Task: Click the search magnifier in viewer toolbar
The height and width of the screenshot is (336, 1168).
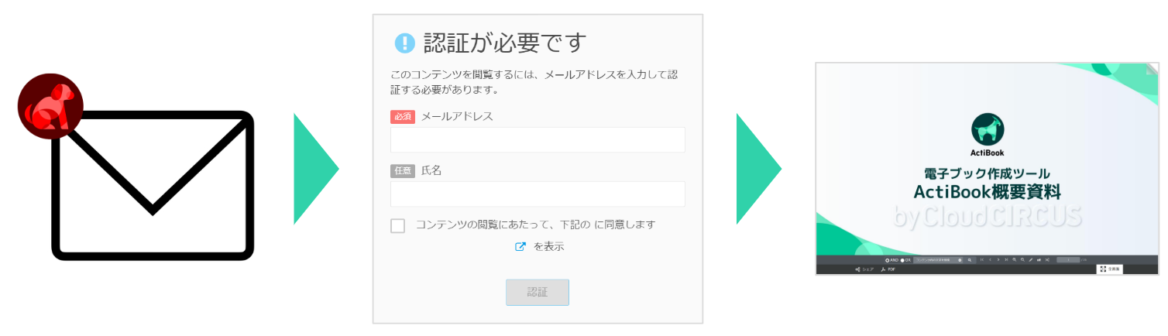Action: pos(969,260)
